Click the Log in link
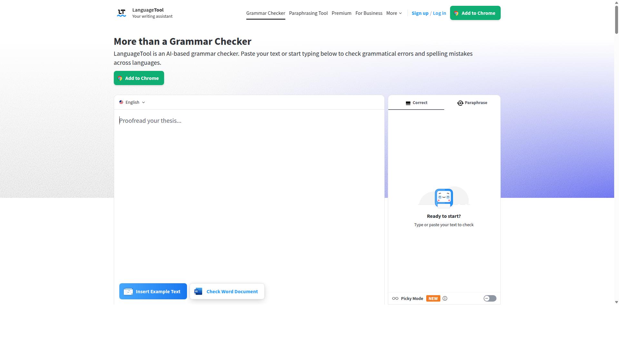 pyautogui.click(x=439, y=13)
